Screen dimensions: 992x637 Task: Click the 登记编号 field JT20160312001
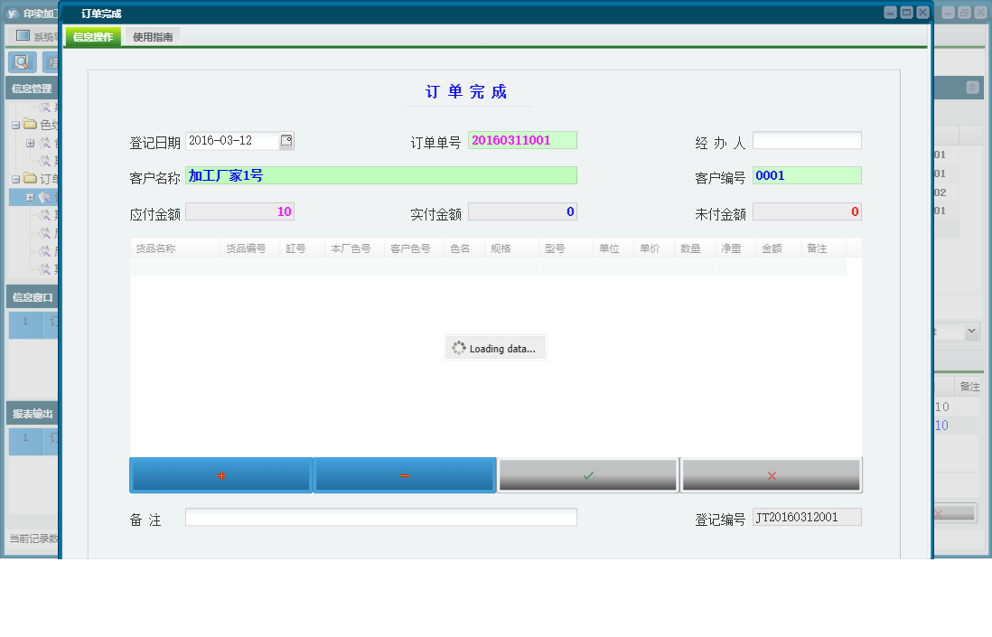click(x=807, y=517)
